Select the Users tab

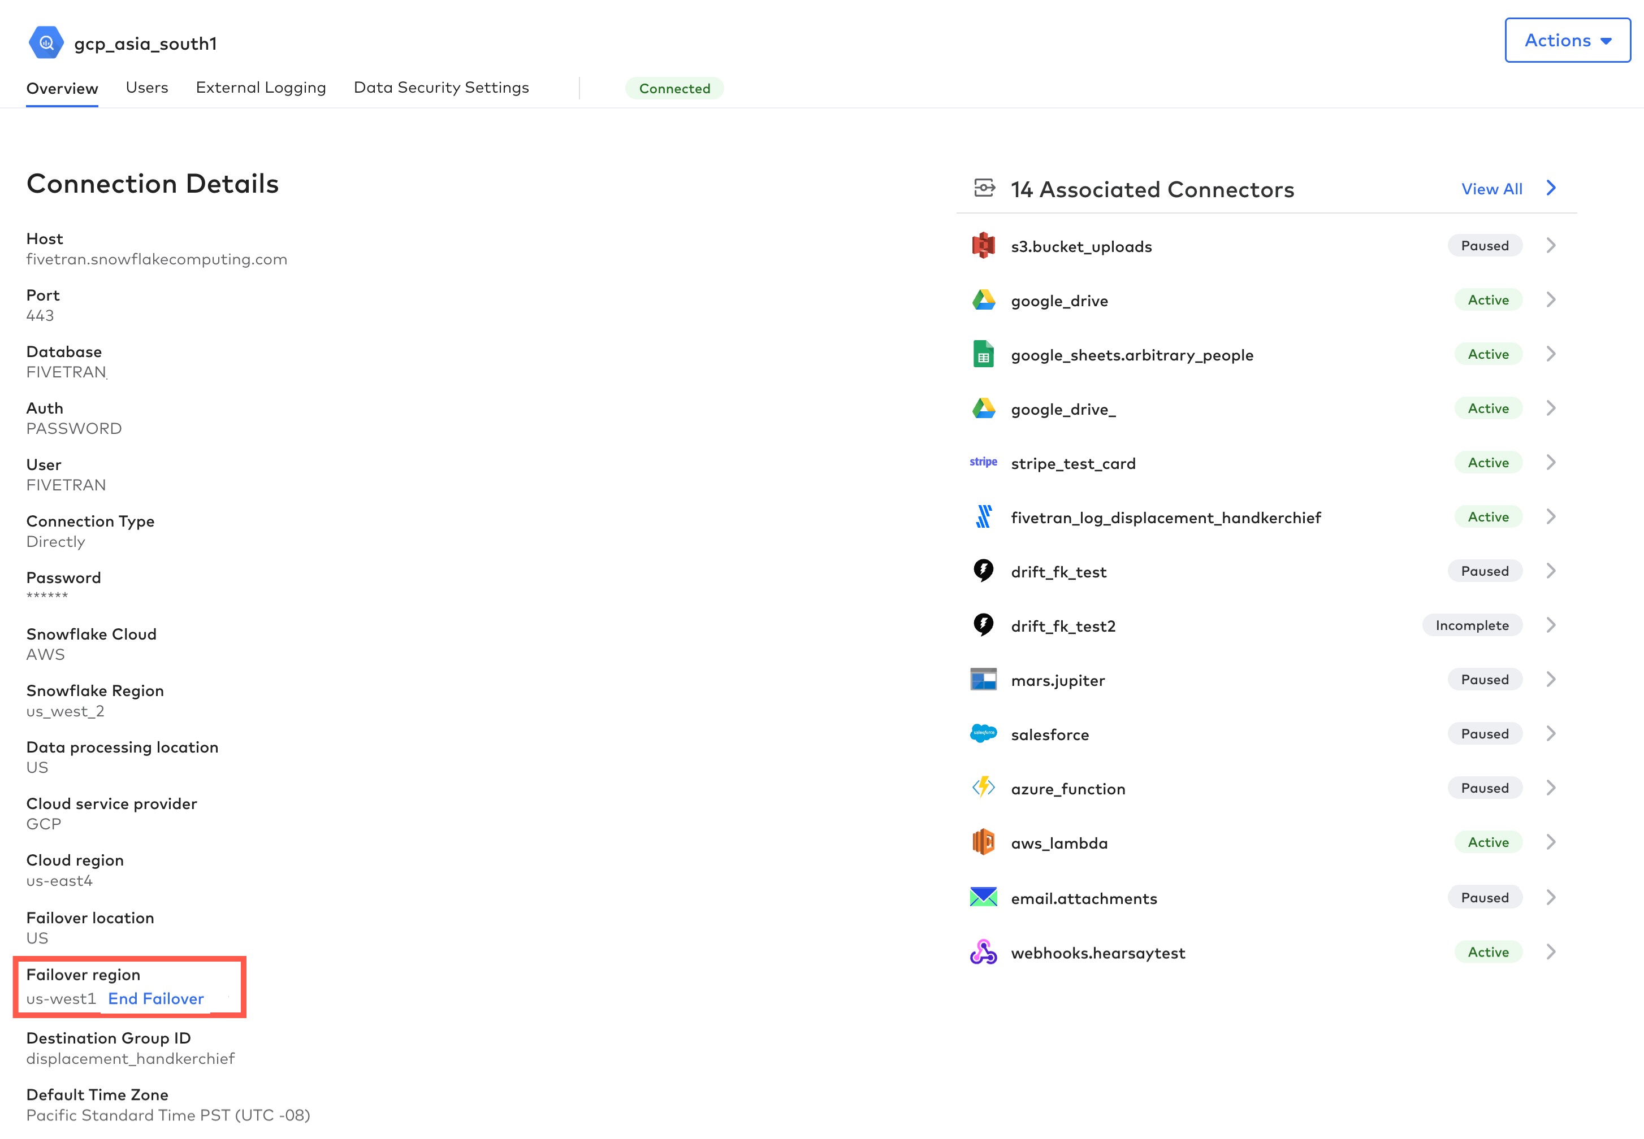tap(146, 88)
